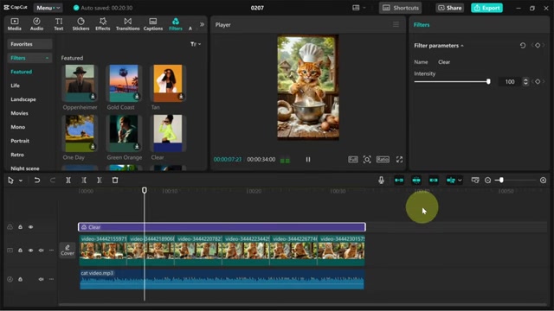The image size is (554, 311).
Task: Open the Menu dropdown
Action: (48, 8)
